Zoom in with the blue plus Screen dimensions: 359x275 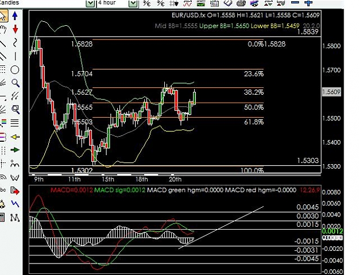[308, 3]
